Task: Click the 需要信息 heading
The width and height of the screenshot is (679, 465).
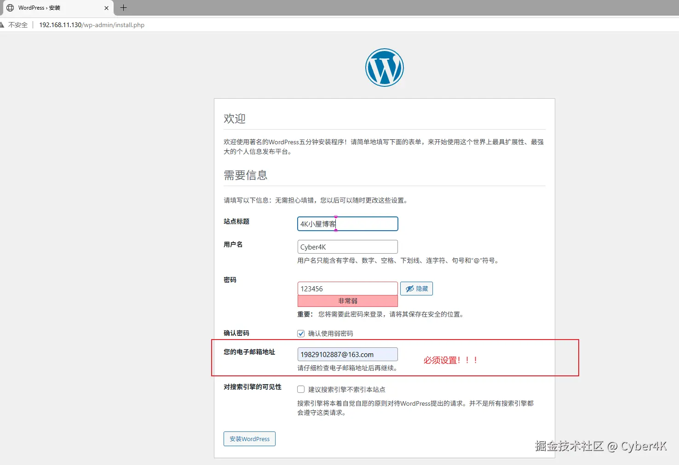Action: [x=246, y=175]
